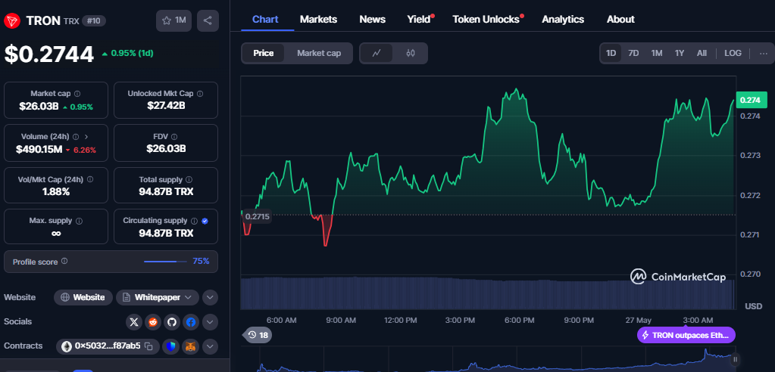Set chart range to 1Y
775x372 pixels.
tap(679, 53)
